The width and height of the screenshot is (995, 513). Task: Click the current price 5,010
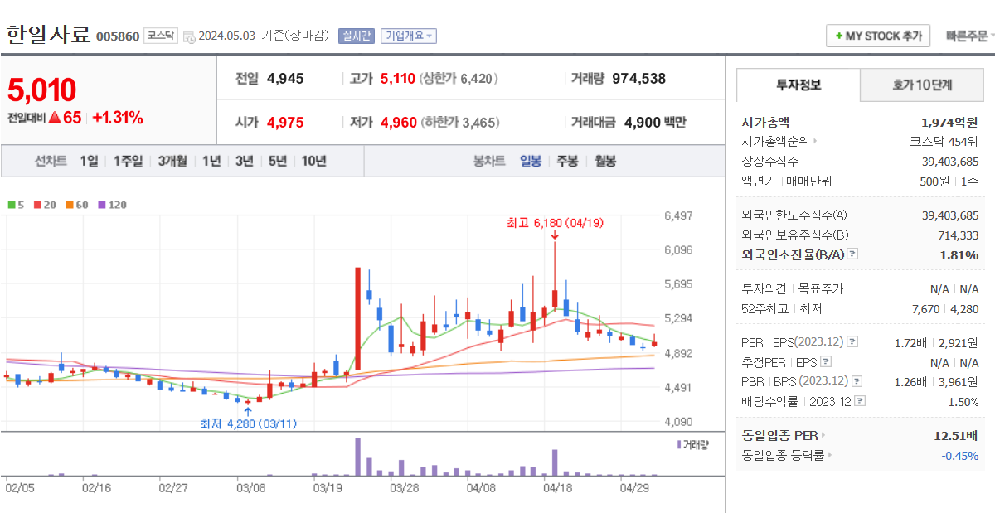[x=41, y=90]
